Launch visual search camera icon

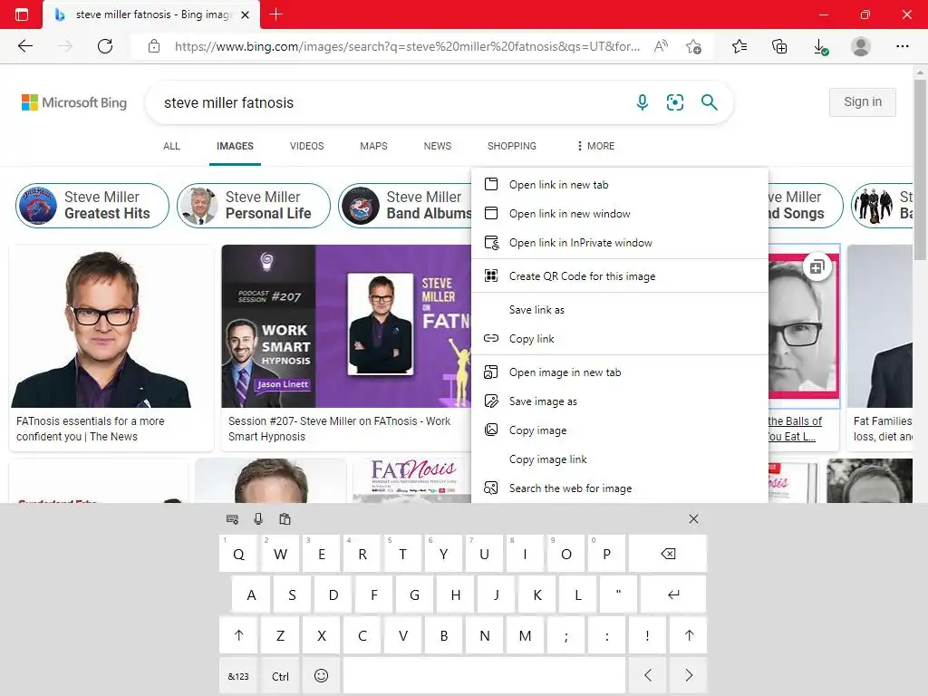point(674,102)
